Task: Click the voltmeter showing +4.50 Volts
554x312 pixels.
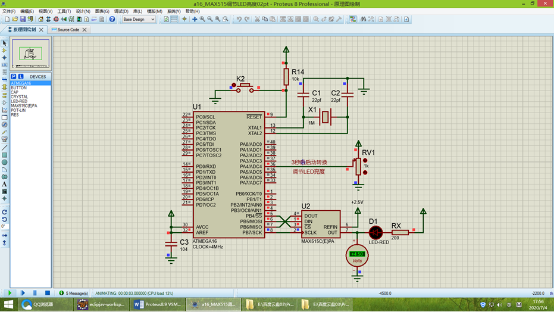Action: tap(357, 255)
